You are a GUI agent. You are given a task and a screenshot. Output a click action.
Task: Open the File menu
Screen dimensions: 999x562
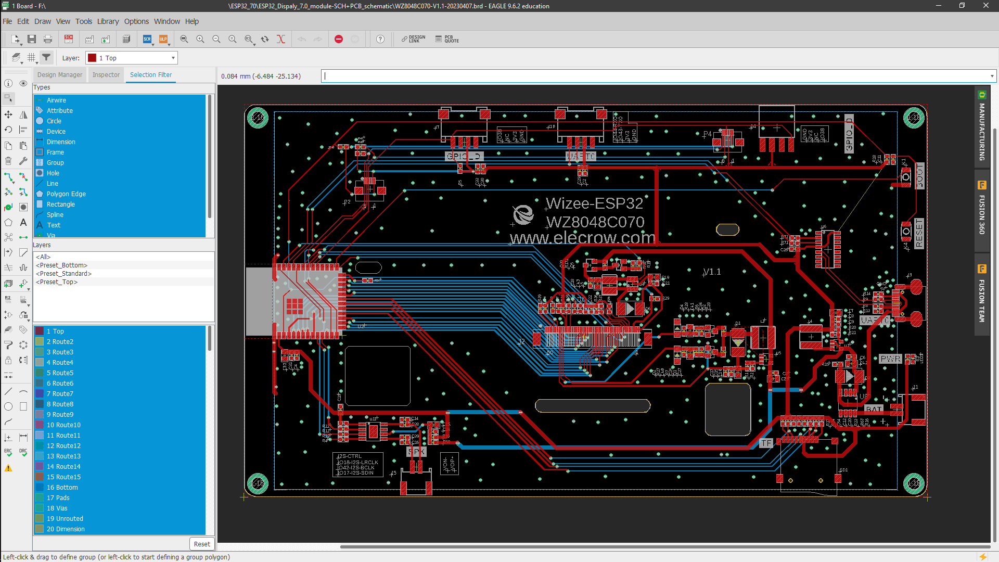(7, 21)
